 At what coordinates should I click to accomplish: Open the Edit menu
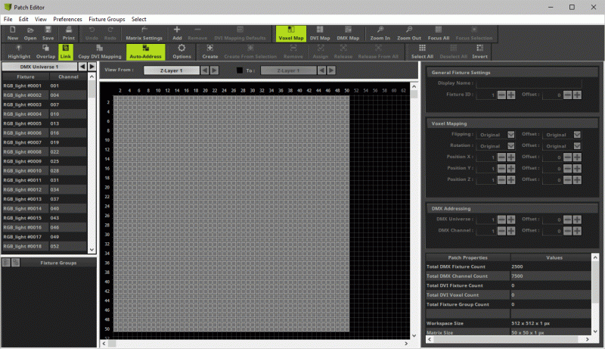23,19
